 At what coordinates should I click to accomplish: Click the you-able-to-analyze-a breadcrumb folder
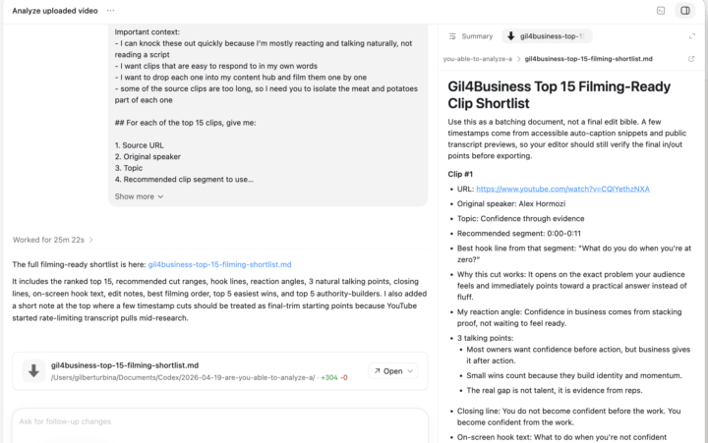477,59
